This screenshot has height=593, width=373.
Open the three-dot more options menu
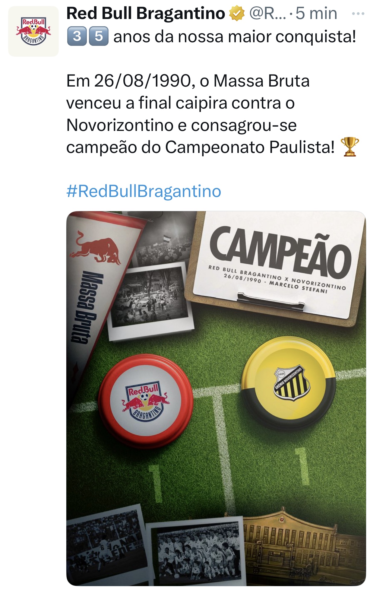tap(358, 14)
